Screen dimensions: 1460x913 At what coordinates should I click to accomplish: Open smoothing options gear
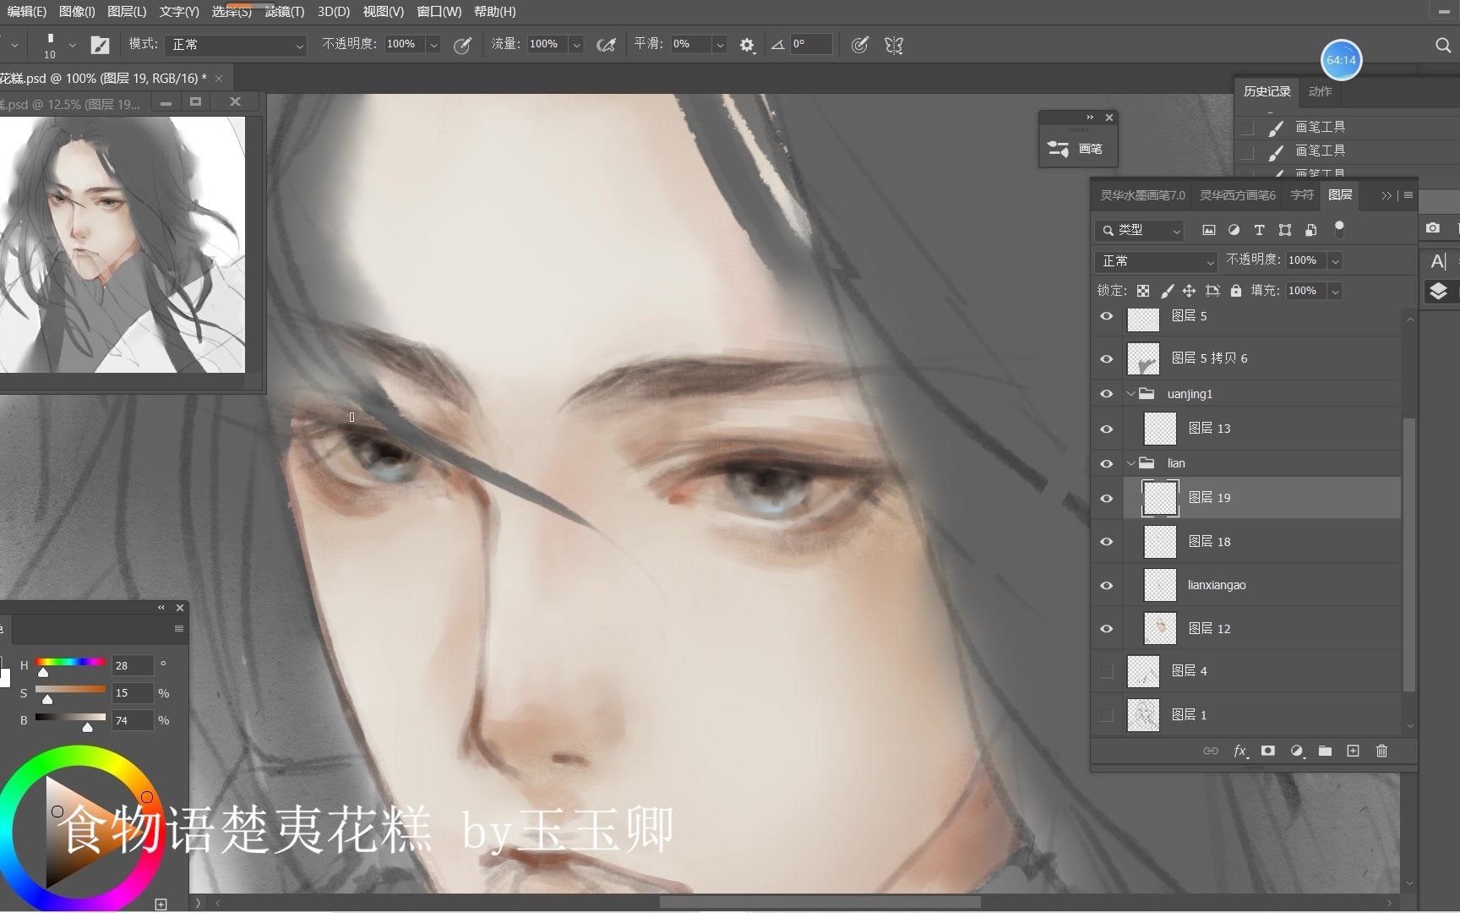point(747,45)
